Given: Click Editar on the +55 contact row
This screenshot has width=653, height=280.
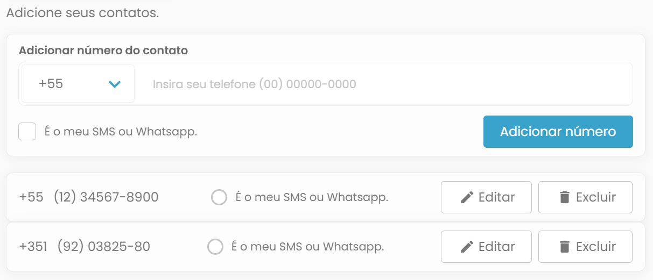Looking at the screenshot, I should [x=486, y=197].
